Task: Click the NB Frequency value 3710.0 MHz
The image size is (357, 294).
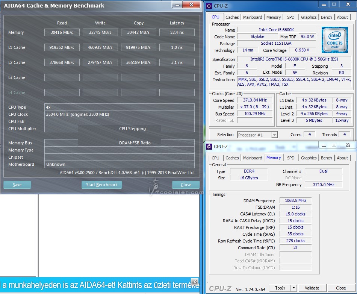Action: point(324,185)
